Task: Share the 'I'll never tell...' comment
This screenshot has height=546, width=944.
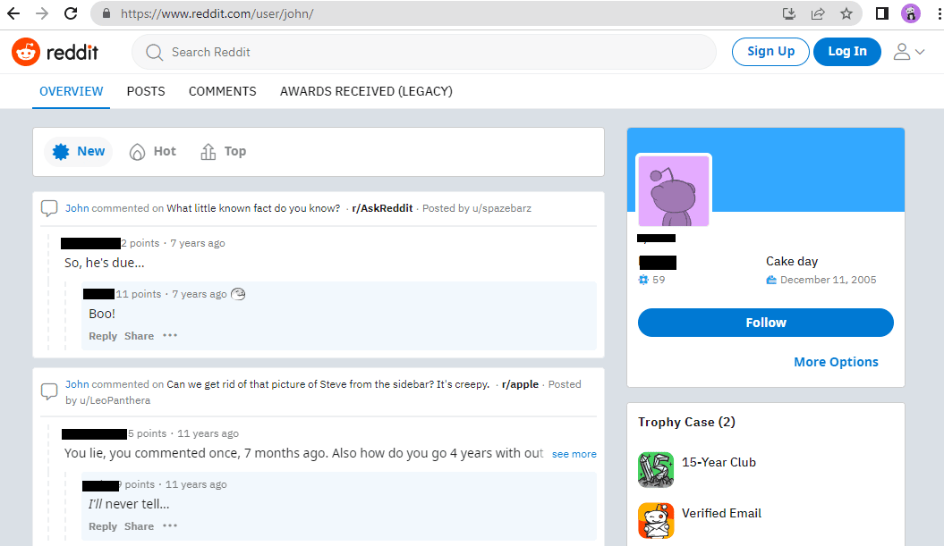Action: point(139,526)
